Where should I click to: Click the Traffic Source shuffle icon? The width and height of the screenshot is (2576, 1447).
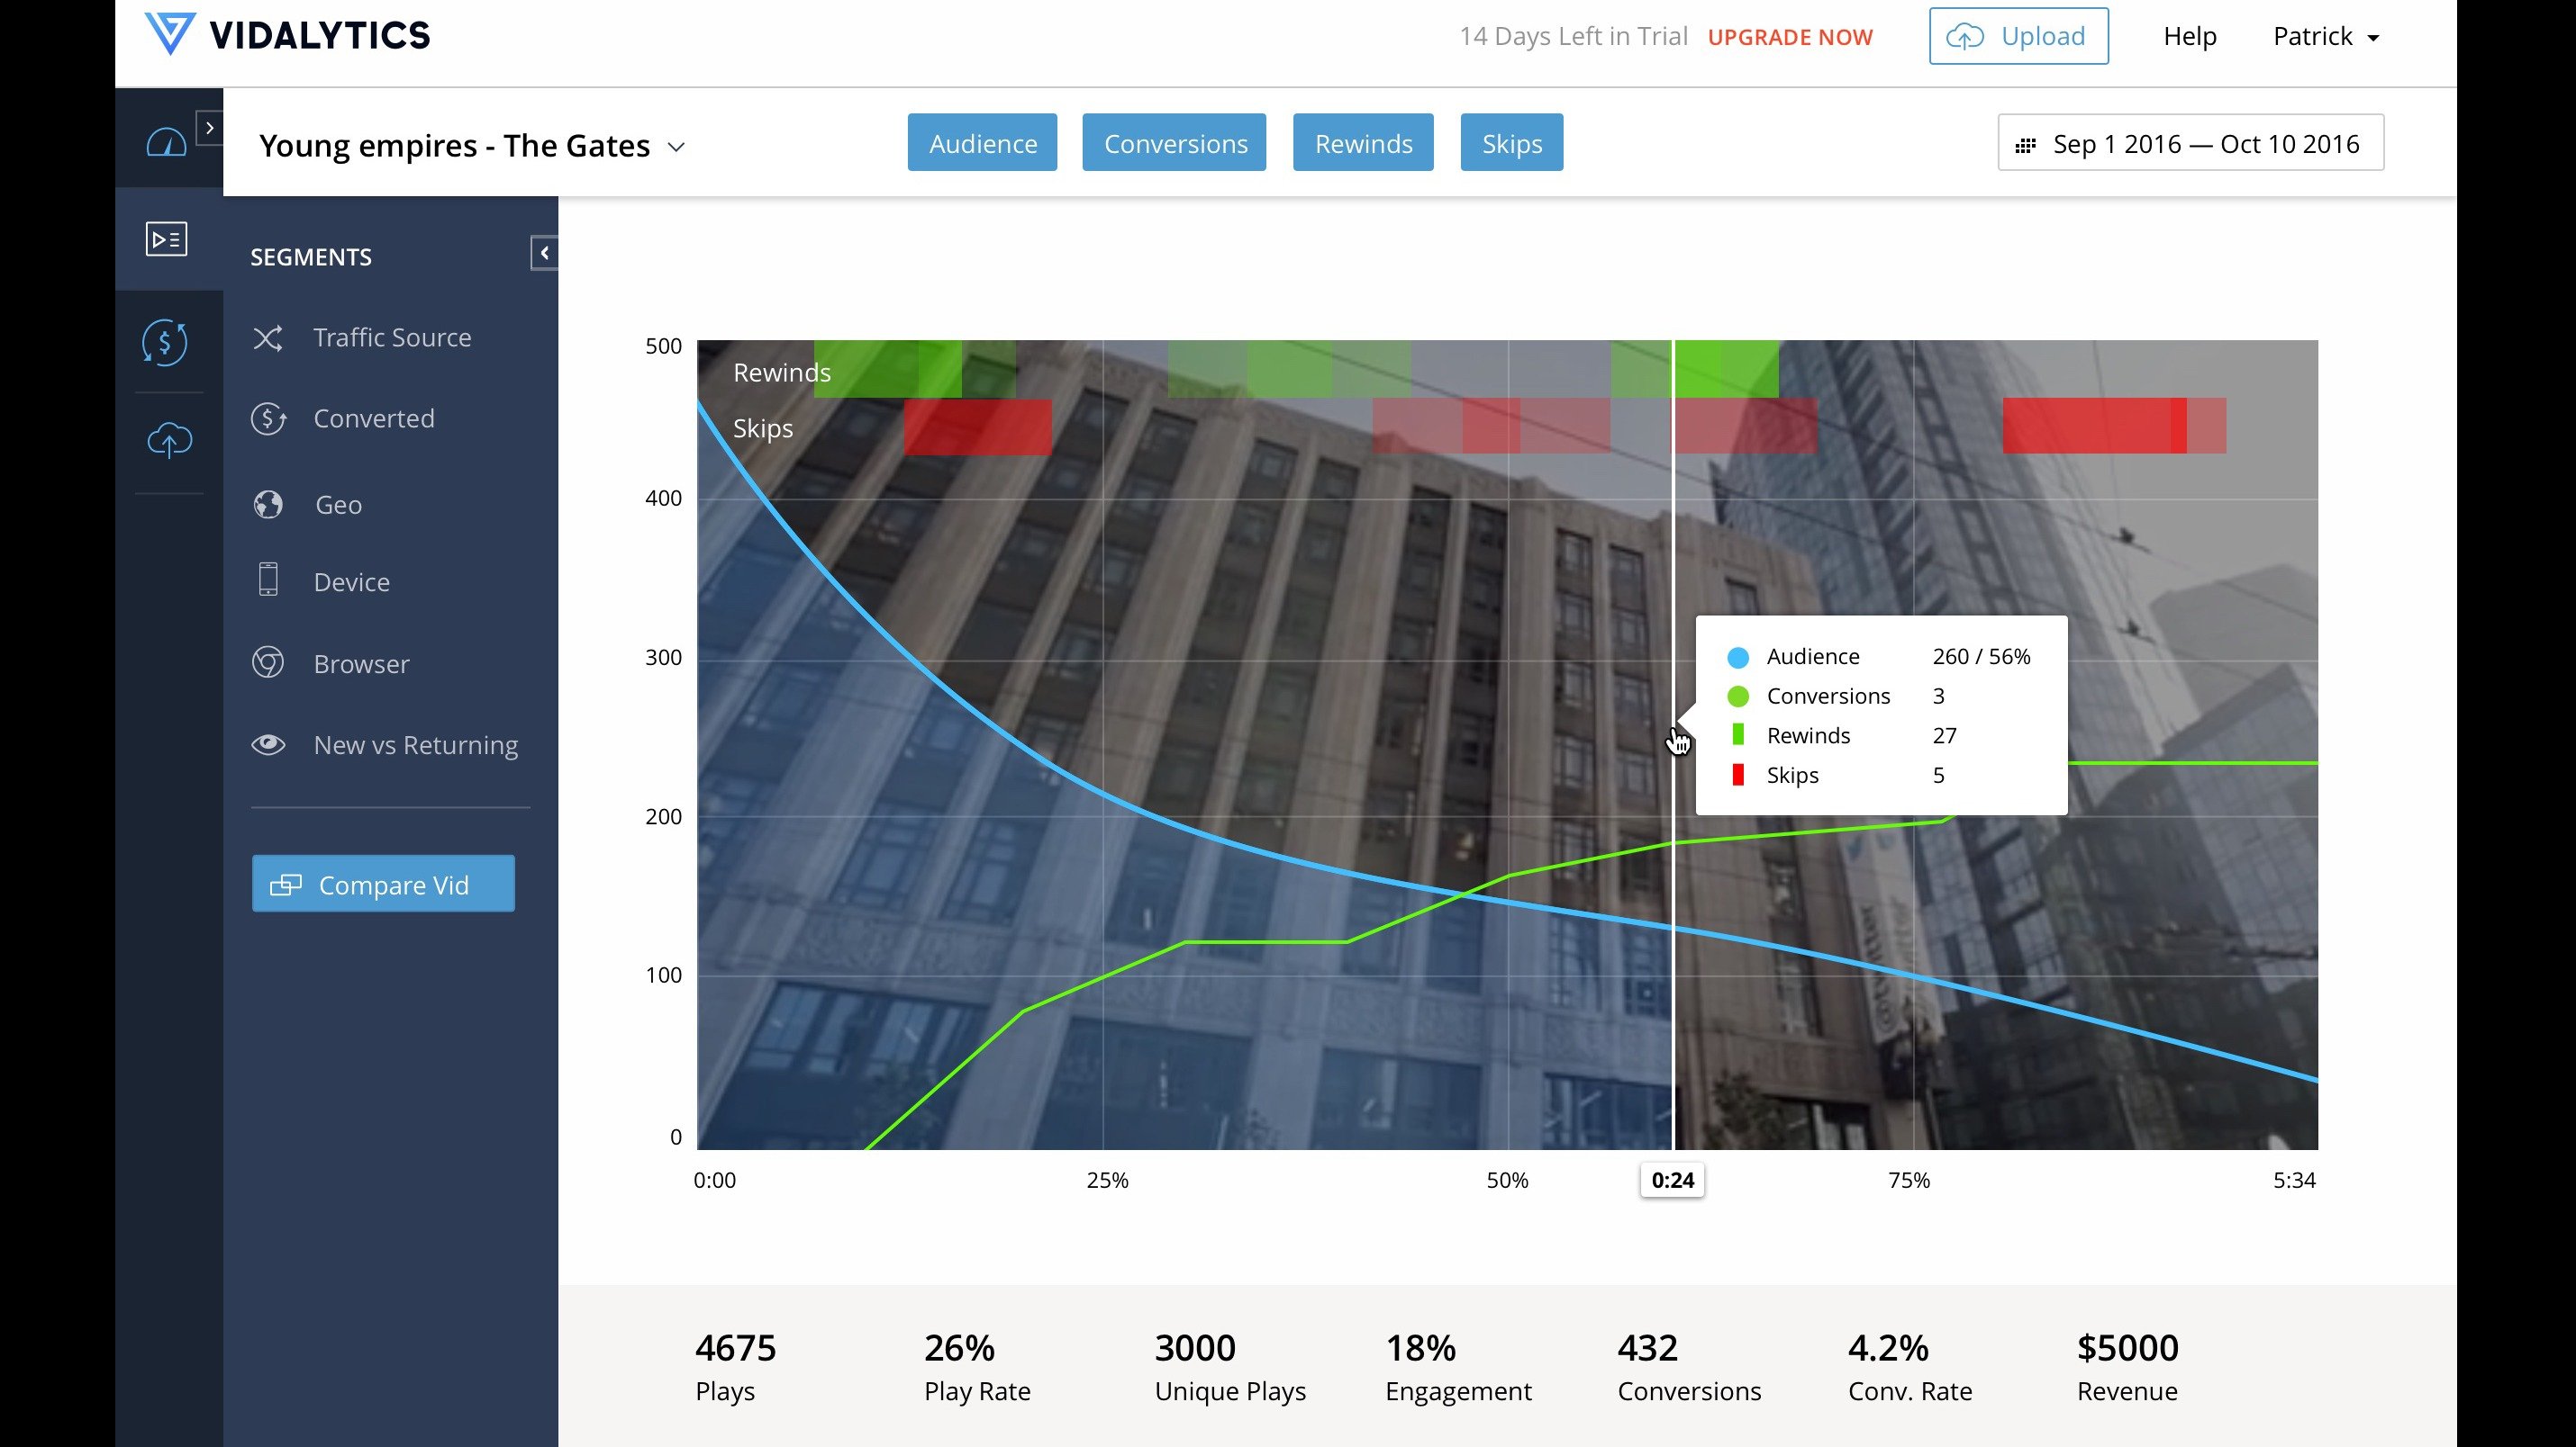(268, 337)
